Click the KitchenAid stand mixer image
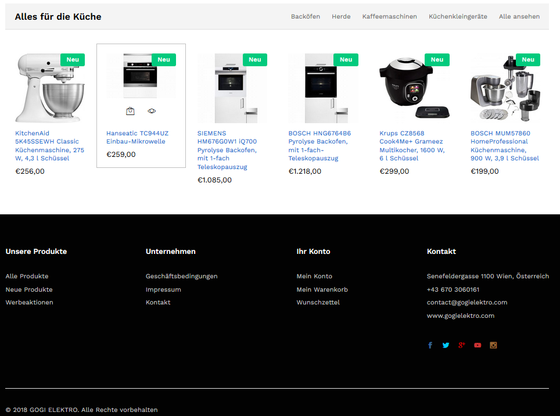The height and width of the screenshot is (416, 560). (50, 88)
